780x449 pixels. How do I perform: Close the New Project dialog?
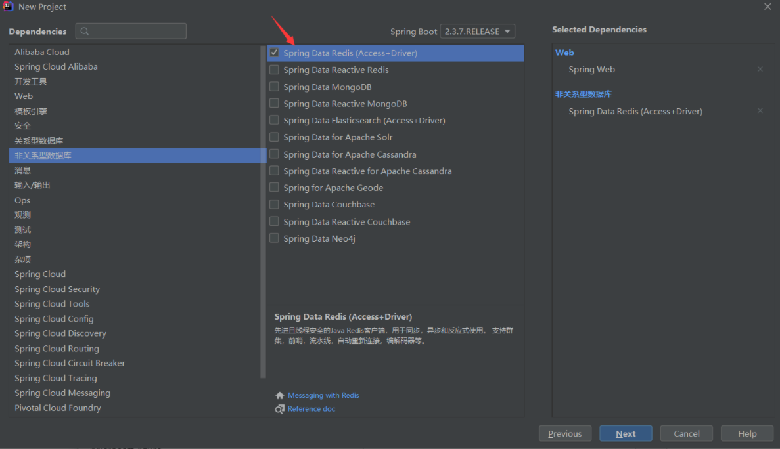click(768, 7)
